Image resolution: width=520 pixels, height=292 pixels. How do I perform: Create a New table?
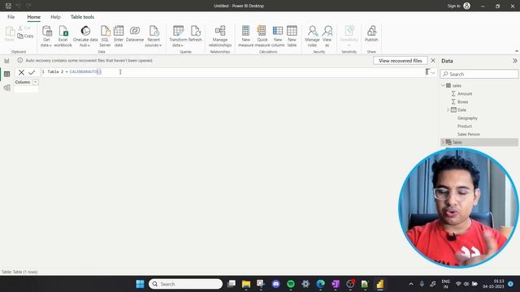point(292,36)
